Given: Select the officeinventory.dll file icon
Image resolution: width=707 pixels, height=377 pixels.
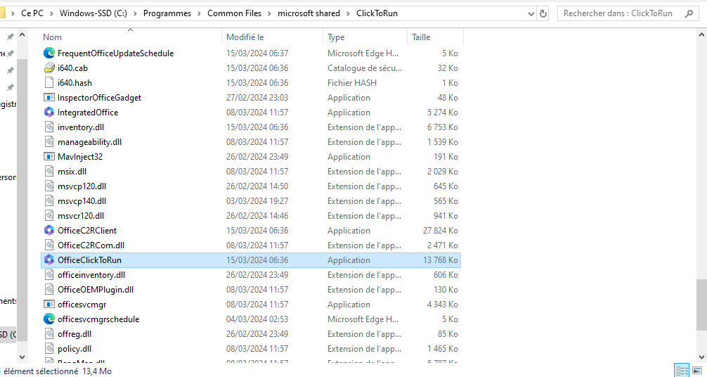Looking at the screenshot, I should (49, 275).
